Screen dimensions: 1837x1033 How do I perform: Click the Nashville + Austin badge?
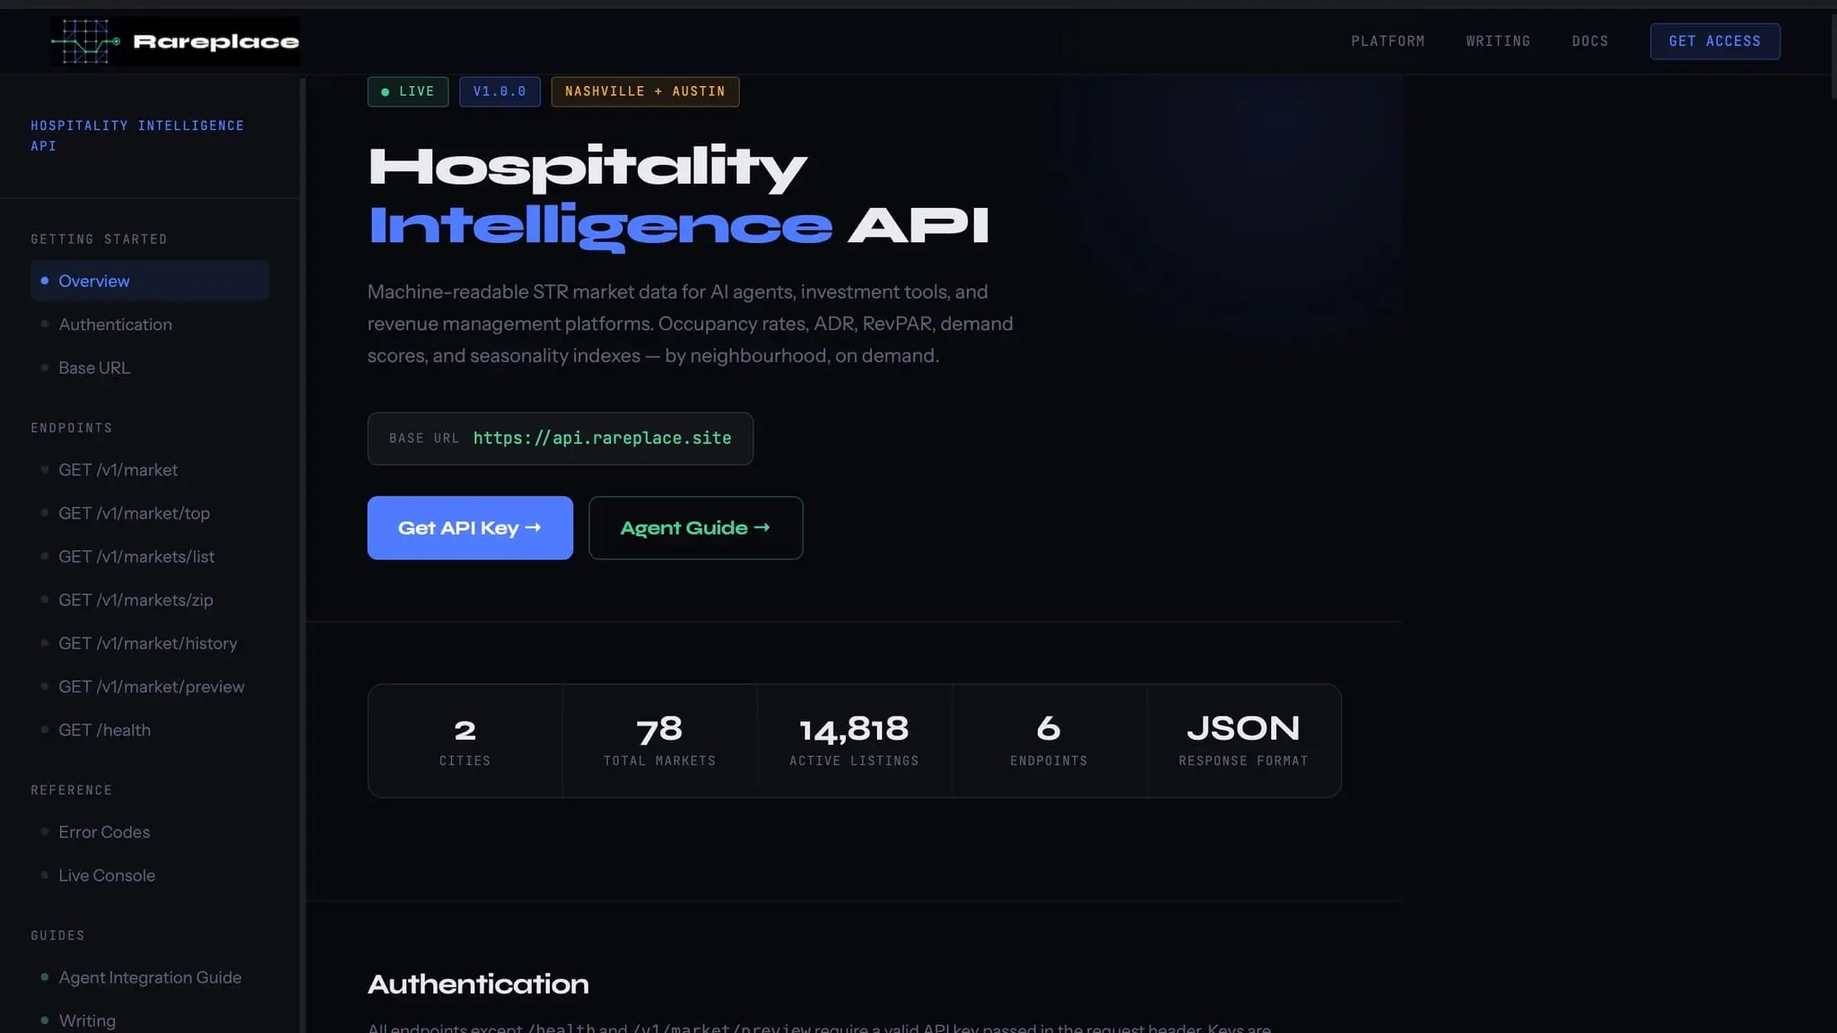pos(645,91)
